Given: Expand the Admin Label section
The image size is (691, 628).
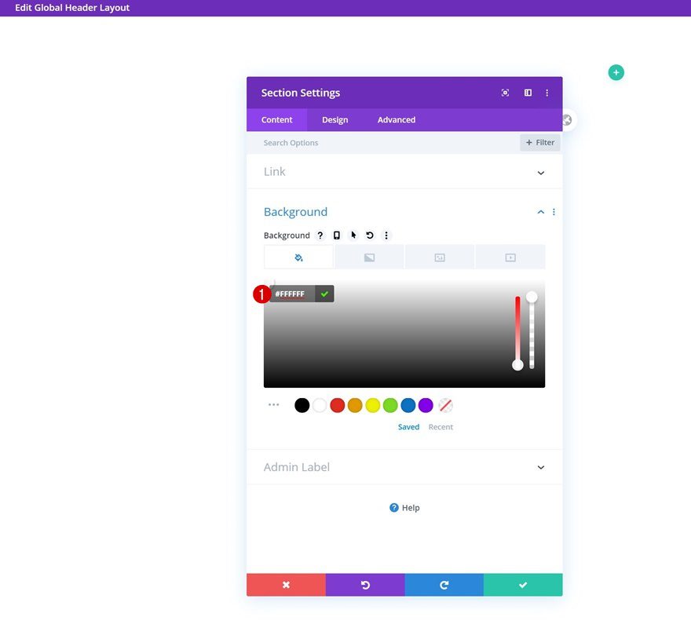Looking at the screenshot, I should [540, 466].
